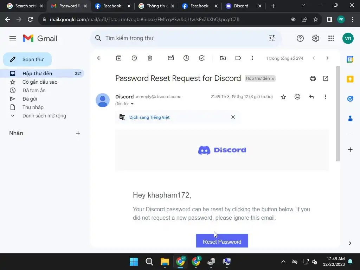The height and width of the screenshot is (270, 360).
Task: Click the sender avatar picture
Action: [x=103, y=100]
